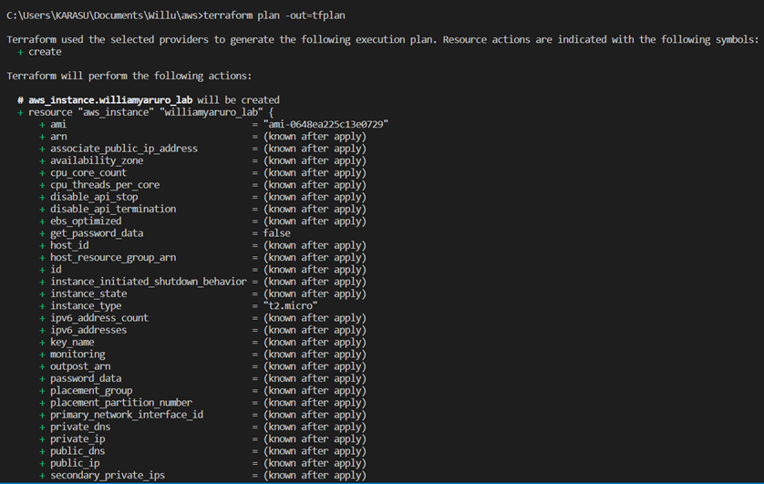Click the 'secondary_private_ips' attribute

point(108,475)
